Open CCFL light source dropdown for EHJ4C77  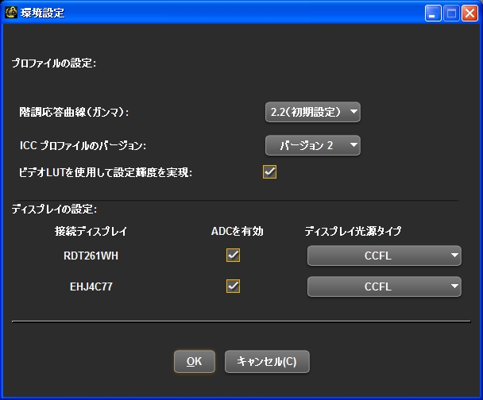coord(384,287)
